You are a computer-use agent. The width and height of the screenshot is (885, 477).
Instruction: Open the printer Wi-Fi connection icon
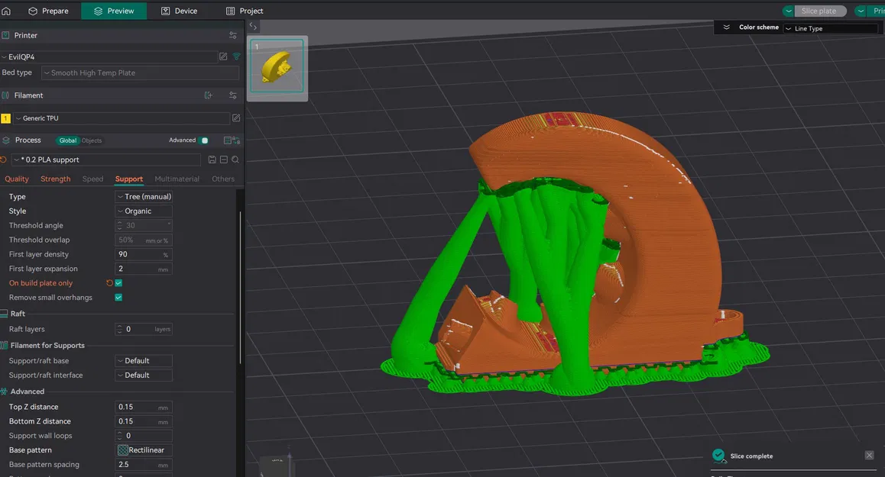click(236, 56)
